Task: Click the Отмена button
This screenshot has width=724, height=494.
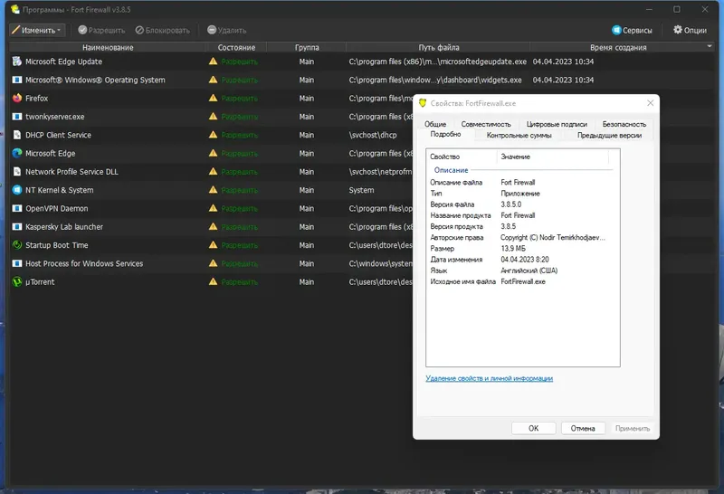Action: (x=583, y=428)
